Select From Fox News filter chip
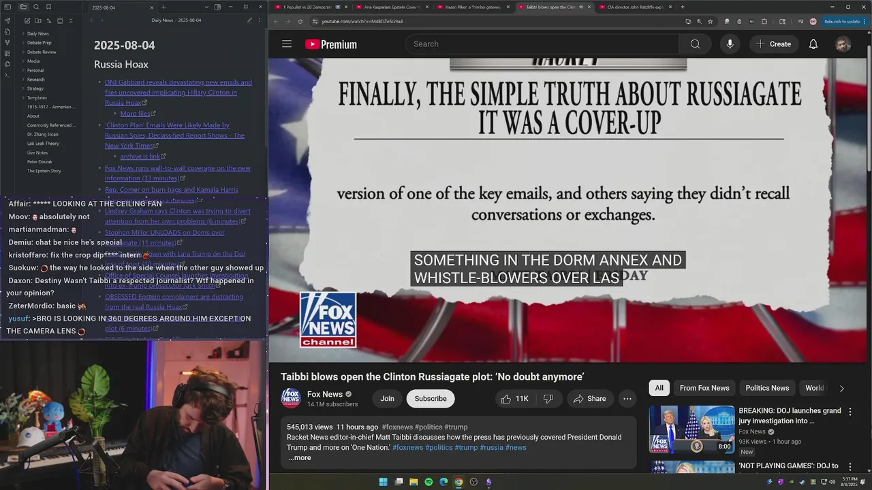This screenshot has width=872, height=490. [704, 388]
